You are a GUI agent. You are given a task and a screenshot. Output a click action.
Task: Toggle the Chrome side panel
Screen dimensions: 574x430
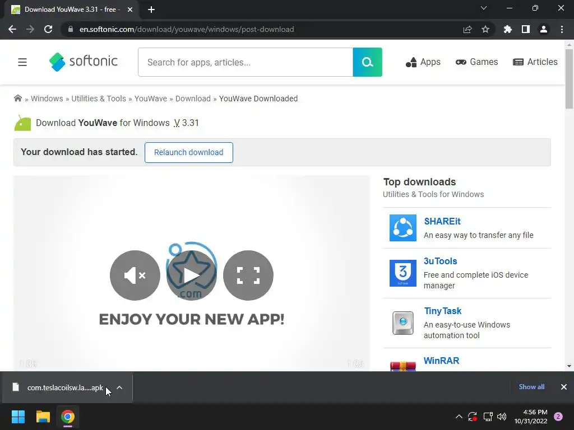coord(526,29)
